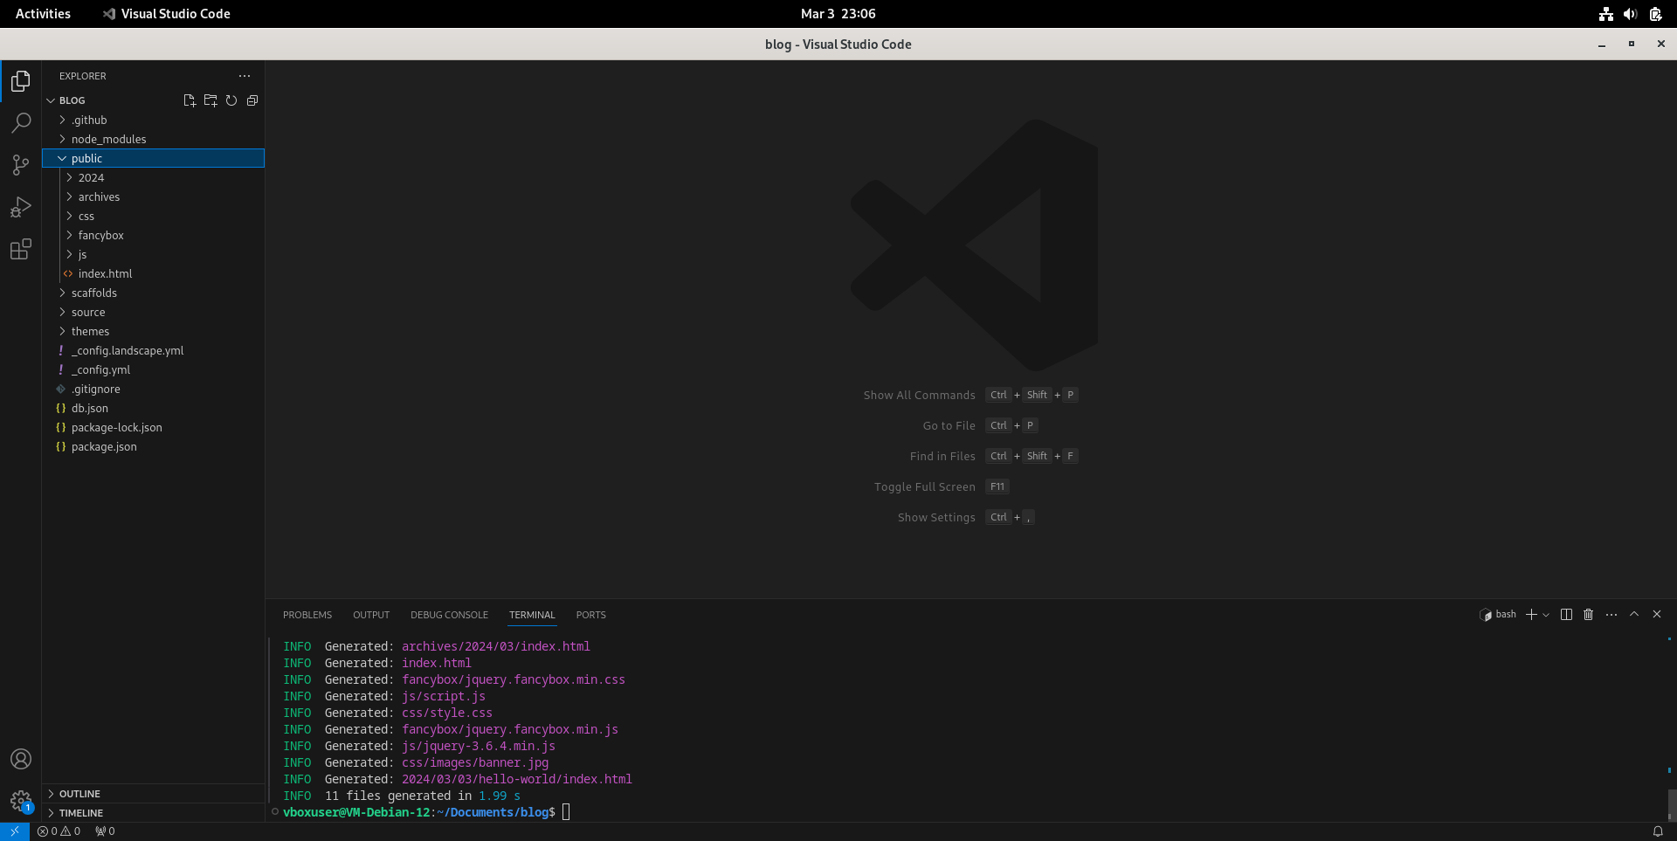Open the Manage gear icon
The image size is (1677, 841).
click(21, 801)
